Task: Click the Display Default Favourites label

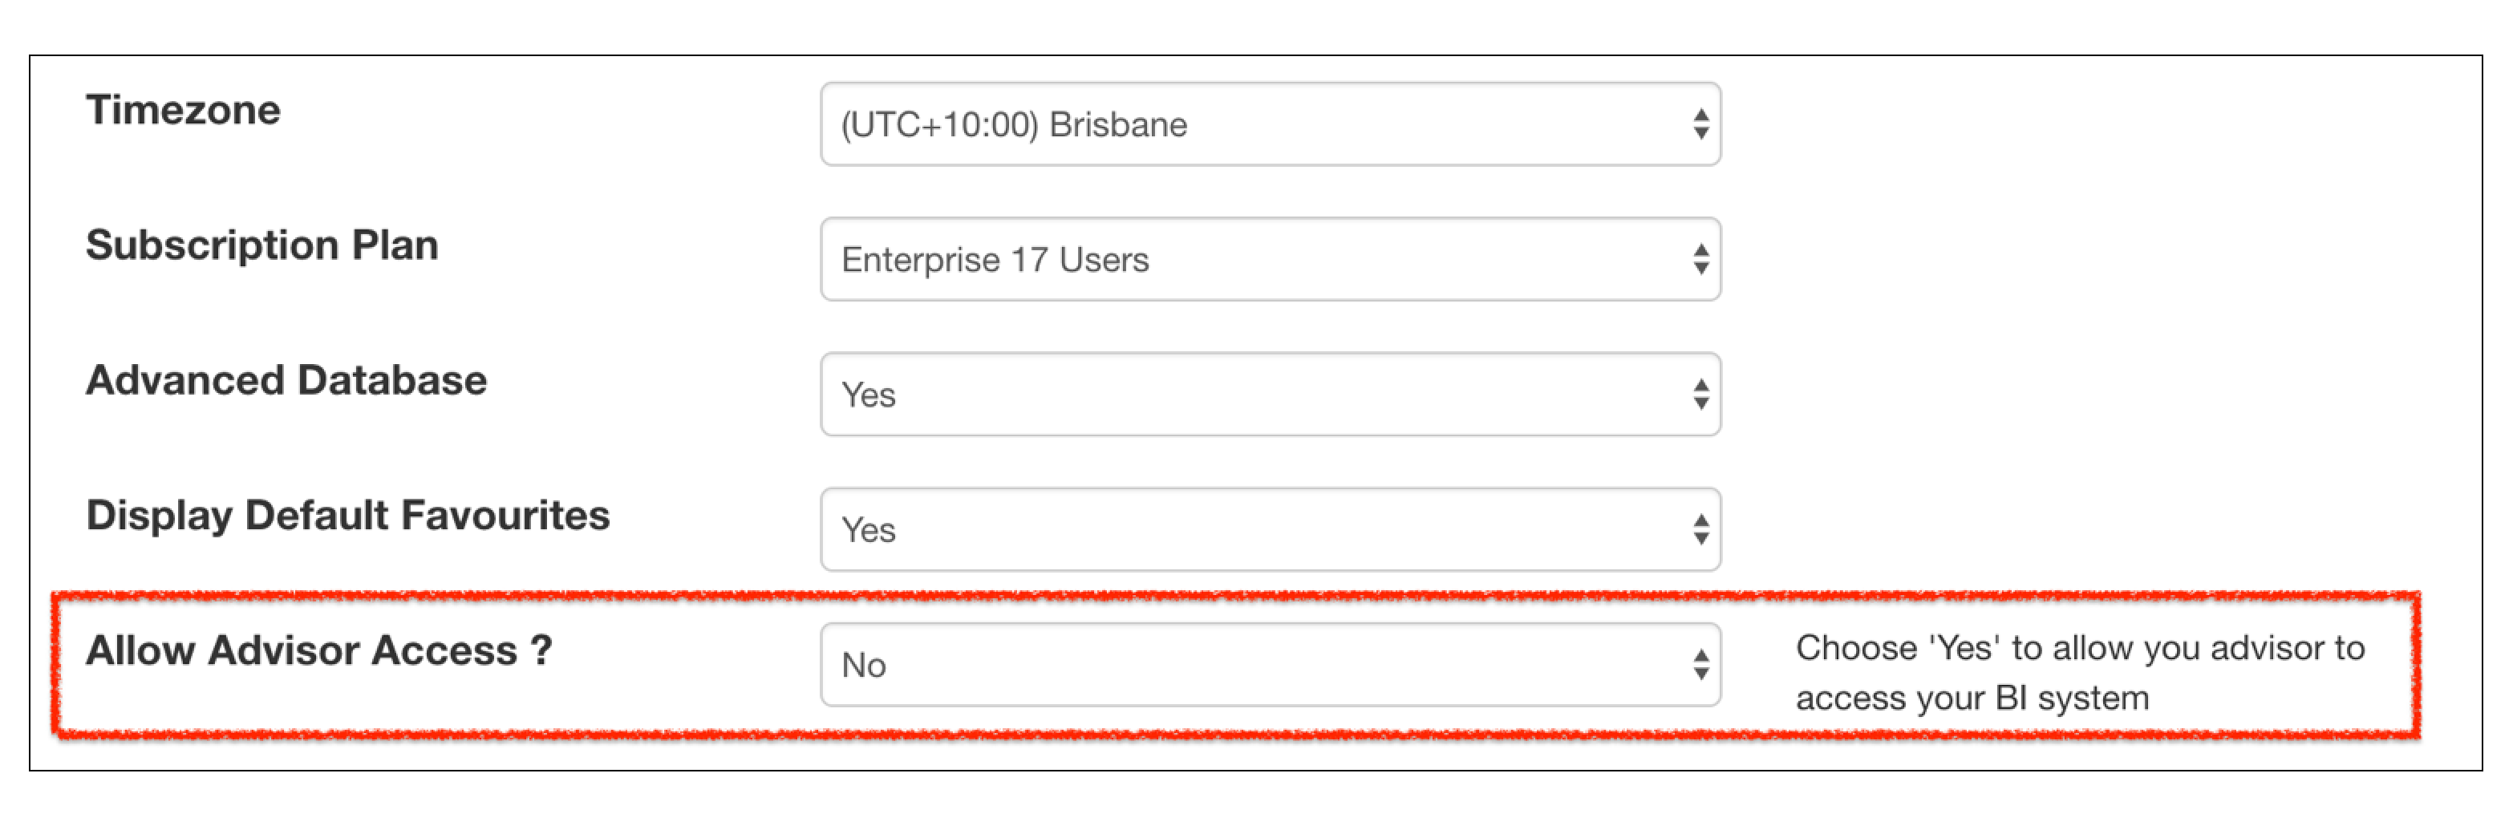Action: (x=348, y=516)
